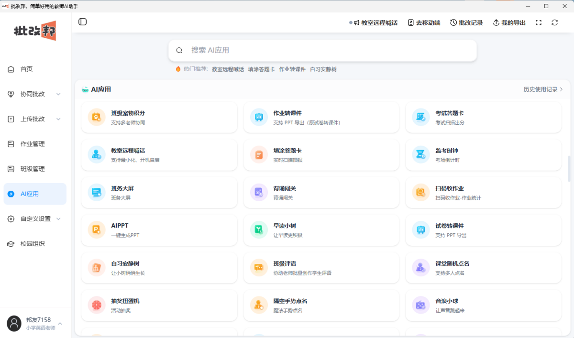Expand the 上传批改 menu chevron

pos(58,119)
